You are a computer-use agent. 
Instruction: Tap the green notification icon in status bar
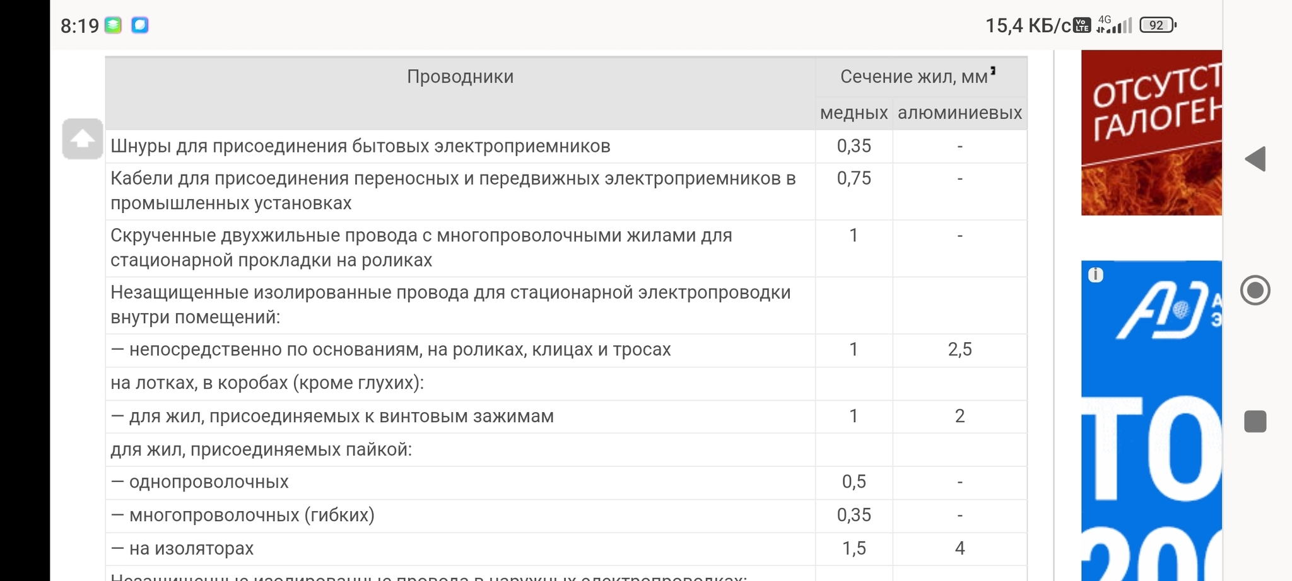[113, 25]
